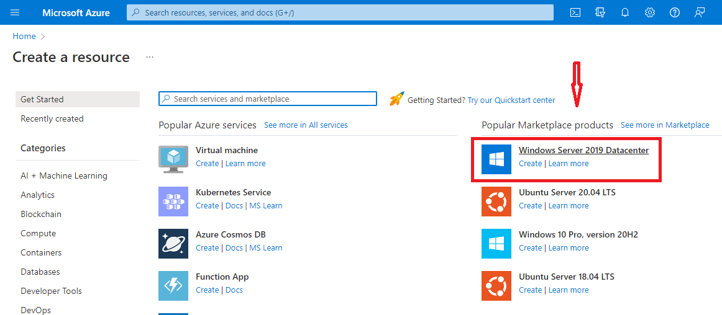Open the DevOps category
The image size is (722, 315).
pos(35,311)
